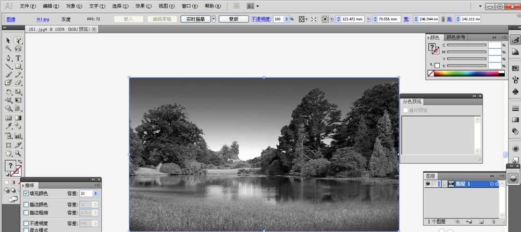Select the Rotate tool

coord(8,92)
